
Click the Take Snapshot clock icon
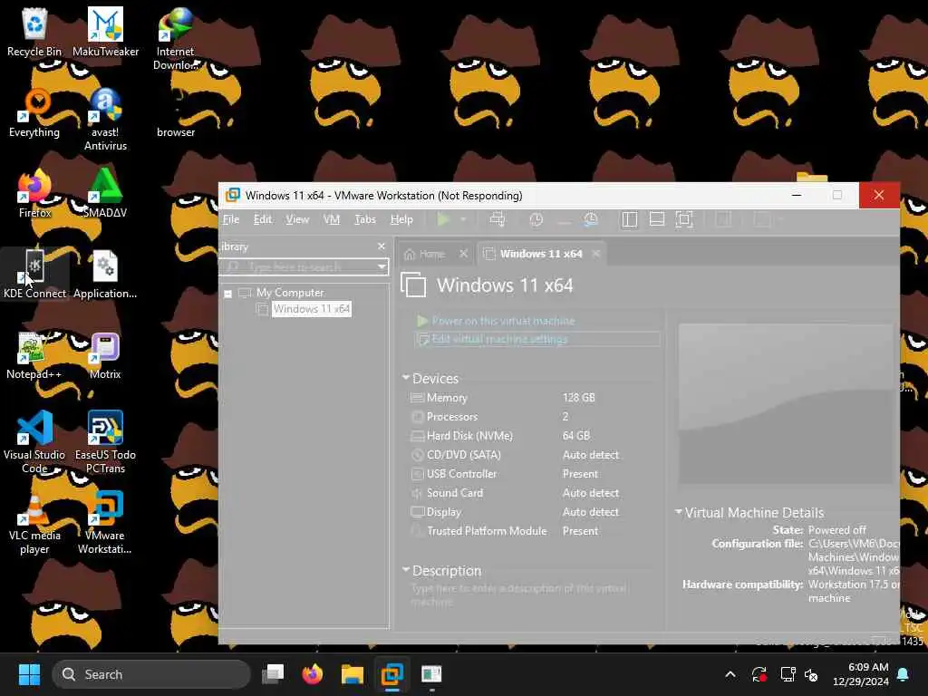536,219
